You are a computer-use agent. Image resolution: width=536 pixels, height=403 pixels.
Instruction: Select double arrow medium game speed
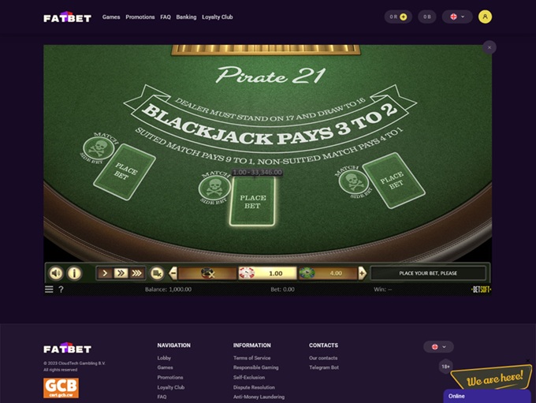point(121,273)
